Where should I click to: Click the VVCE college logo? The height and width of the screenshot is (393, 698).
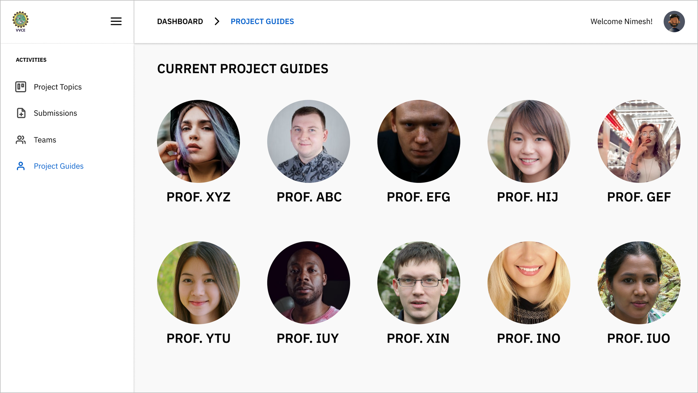20,22
